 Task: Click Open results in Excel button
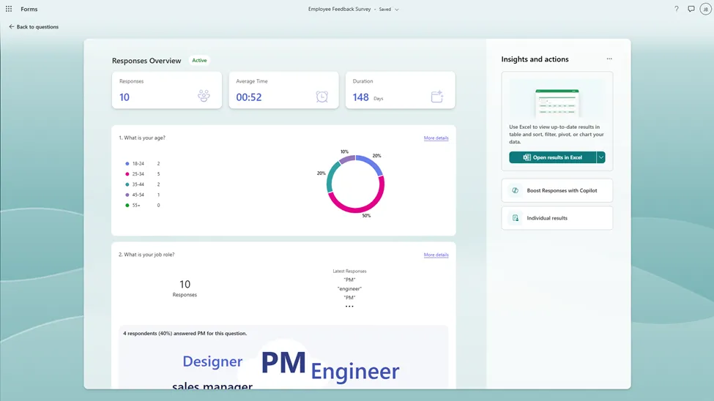552,157
